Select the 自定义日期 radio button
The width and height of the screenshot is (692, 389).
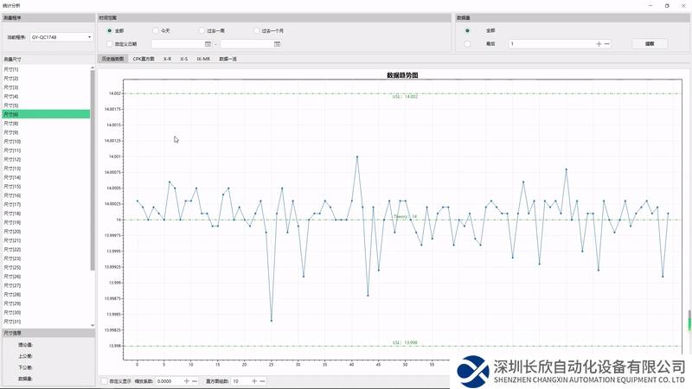pos(109,43)
